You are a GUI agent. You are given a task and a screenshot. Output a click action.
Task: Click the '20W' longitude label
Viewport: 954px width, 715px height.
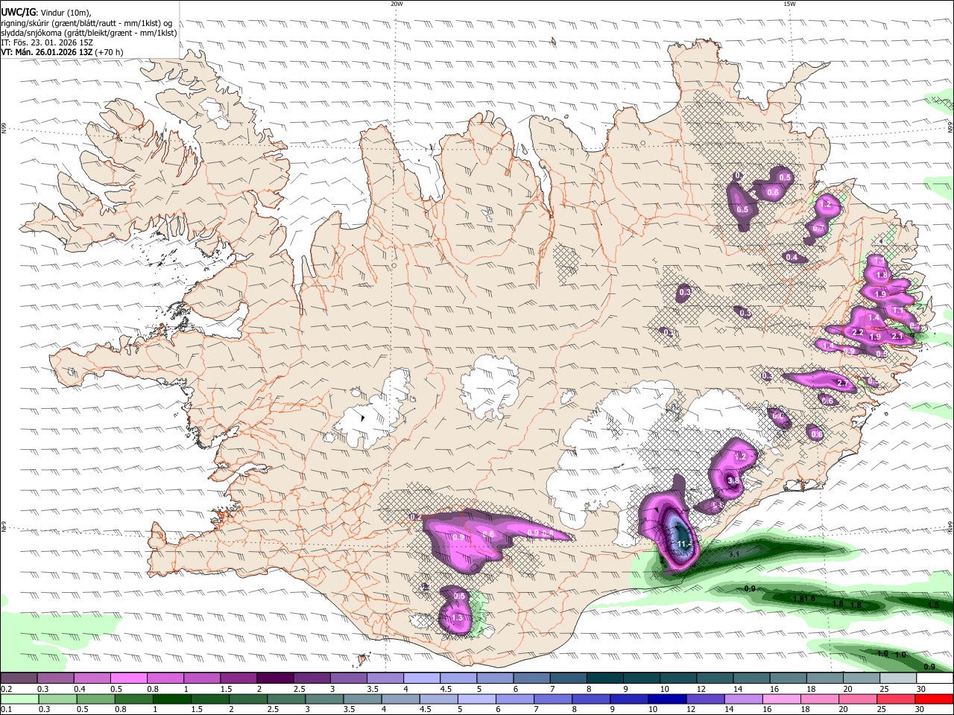pyautogui.click(x=397, y=4)
